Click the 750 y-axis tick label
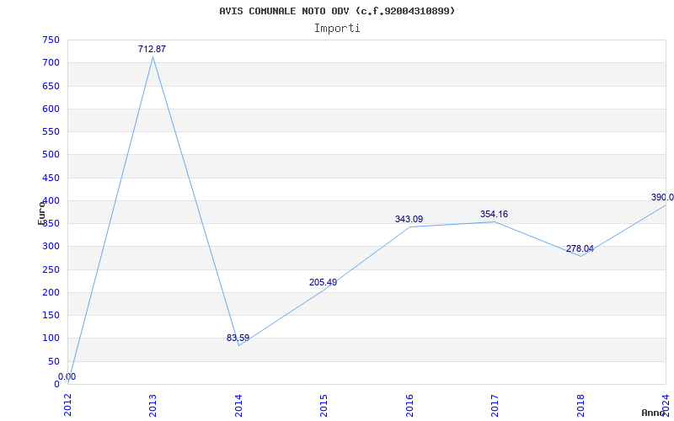Viewport: 674px width, 421px height. (51, 40)
